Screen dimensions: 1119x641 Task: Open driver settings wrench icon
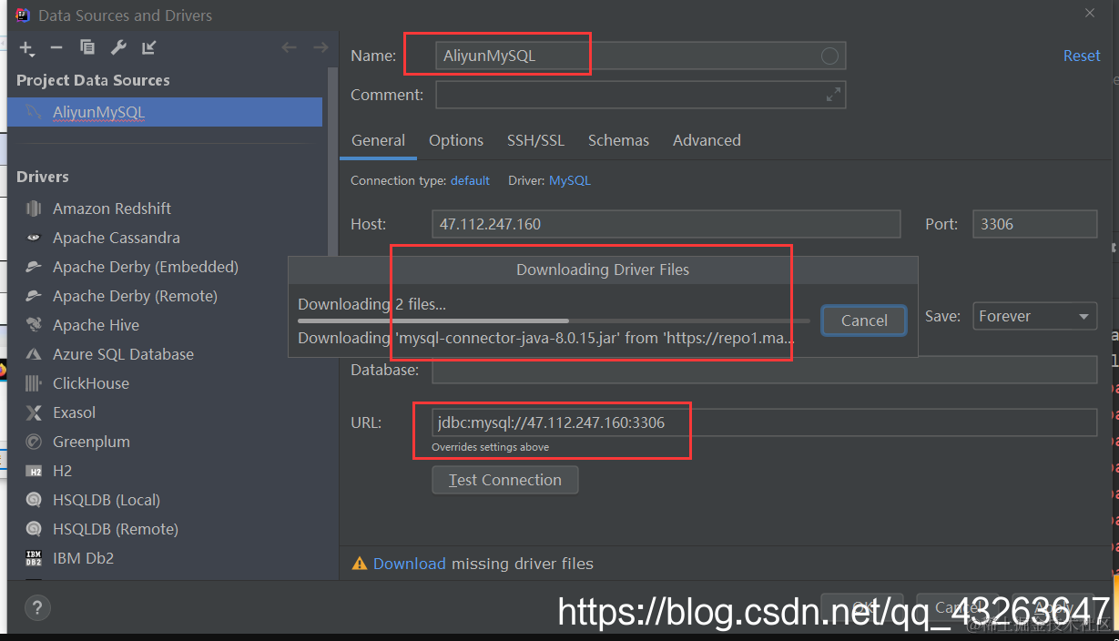click(x=118, y=47)
